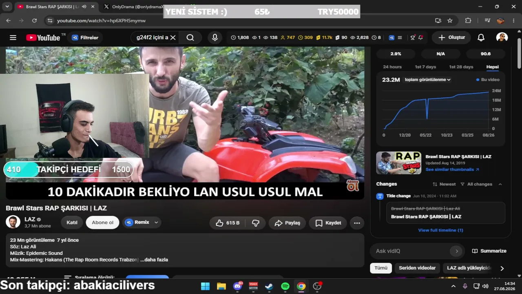522x294 pixels.
Task: Click the Summarize button
Action: [489, 251]
